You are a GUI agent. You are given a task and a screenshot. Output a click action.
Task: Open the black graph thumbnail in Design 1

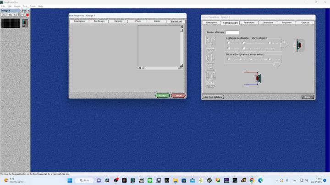tap(10, 23)
